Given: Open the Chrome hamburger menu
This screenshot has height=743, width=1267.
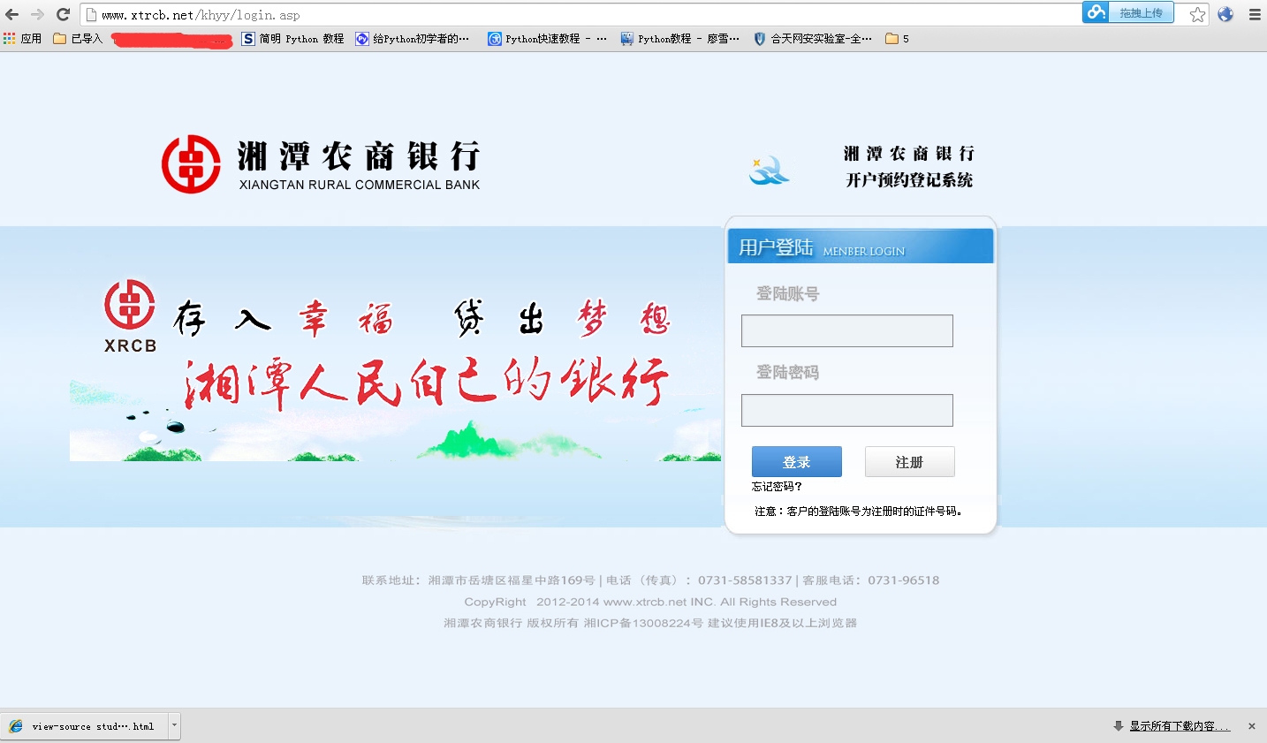Looking at the screenshot, I should coord(1255,14).
